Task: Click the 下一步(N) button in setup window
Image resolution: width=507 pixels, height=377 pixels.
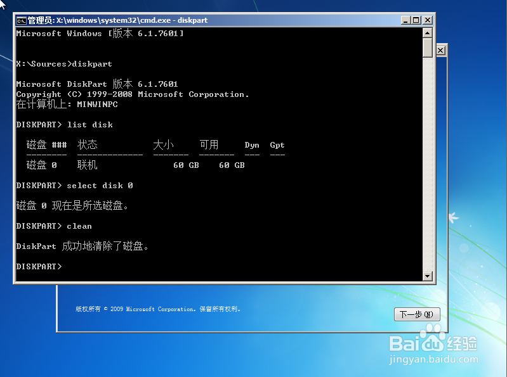Action: coord(417,314)
